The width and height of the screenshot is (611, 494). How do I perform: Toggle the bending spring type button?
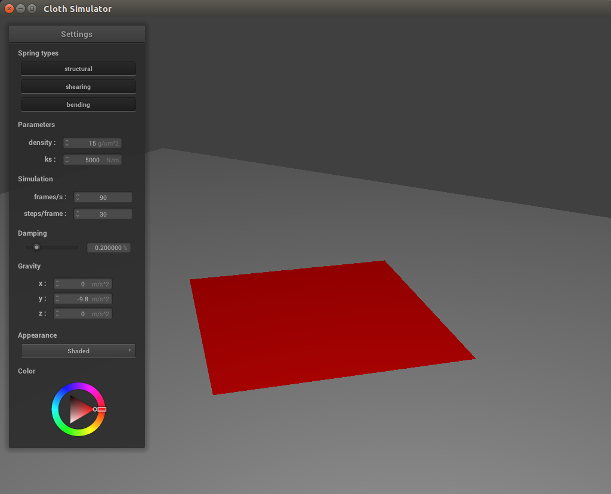click(x=78, y=104)
